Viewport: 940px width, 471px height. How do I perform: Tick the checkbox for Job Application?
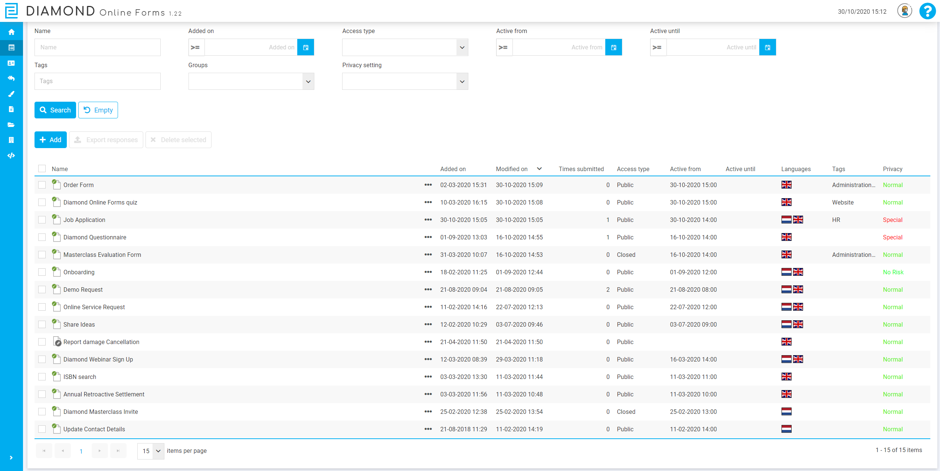pos(42,219)
